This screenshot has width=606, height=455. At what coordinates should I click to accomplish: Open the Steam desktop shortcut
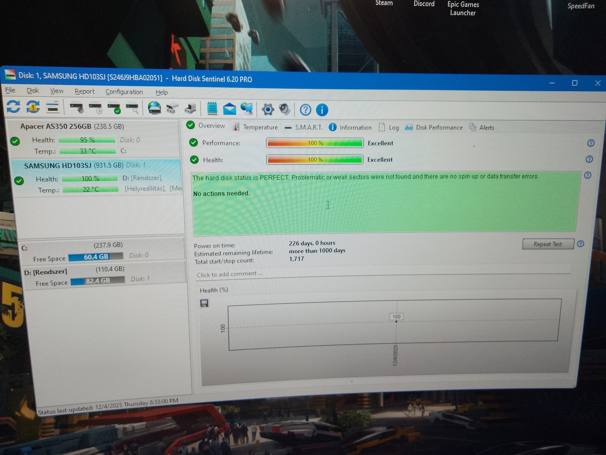(x=384, y=3)
